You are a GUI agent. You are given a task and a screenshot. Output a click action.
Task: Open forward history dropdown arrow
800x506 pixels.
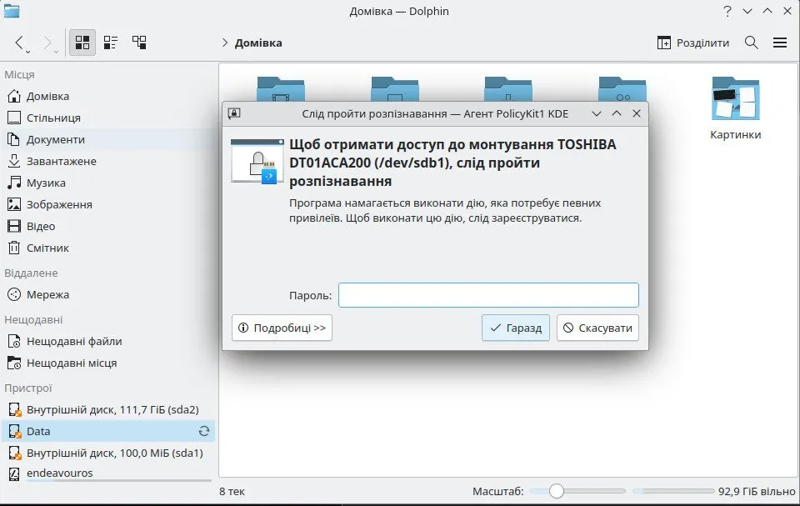click(x=56, y=52)
